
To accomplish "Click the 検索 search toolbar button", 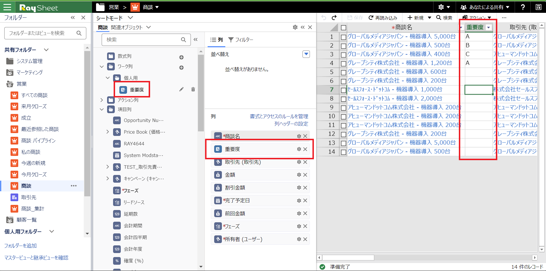I will pyautogui.click(x=444, y=18).
